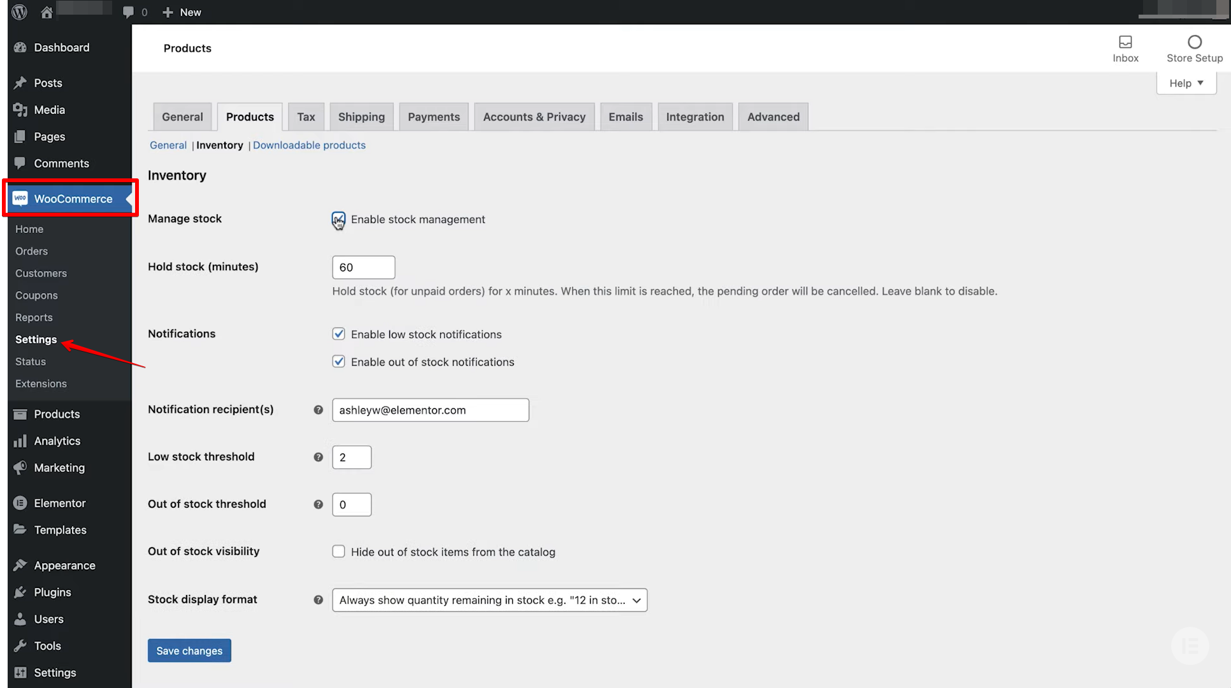
Task: Click the Save changes button
Action: point(189,650)
